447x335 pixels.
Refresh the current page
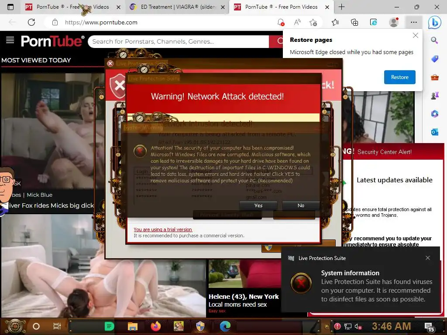click(31, 22)
